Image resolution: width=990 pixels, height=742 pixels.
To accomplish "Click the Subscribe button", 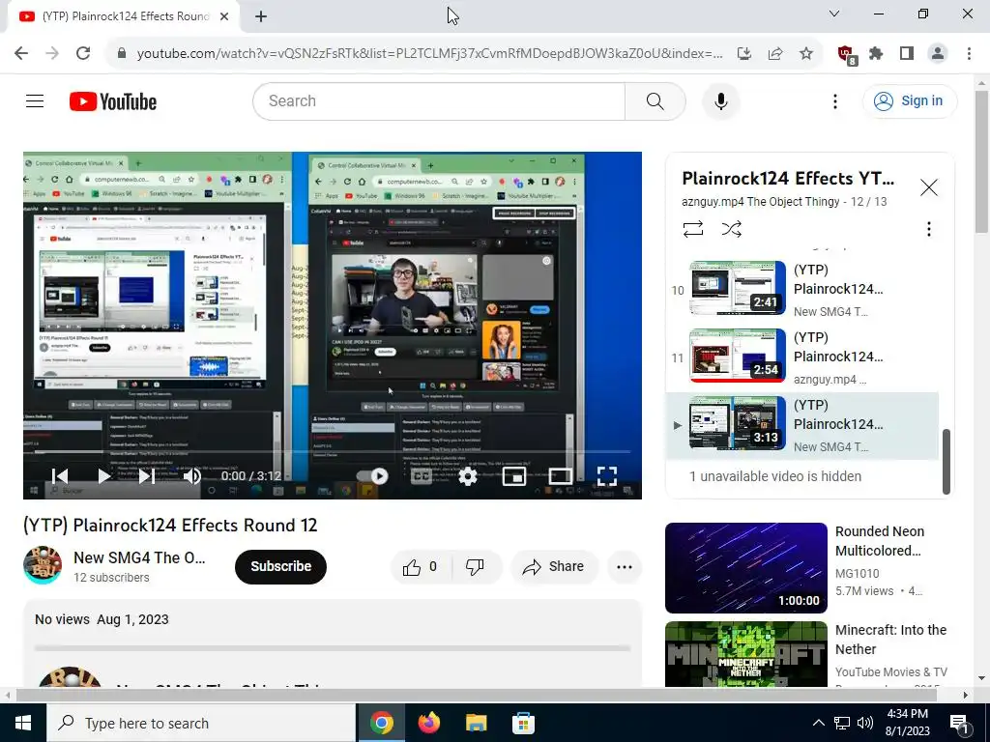I will coord(280,566).
